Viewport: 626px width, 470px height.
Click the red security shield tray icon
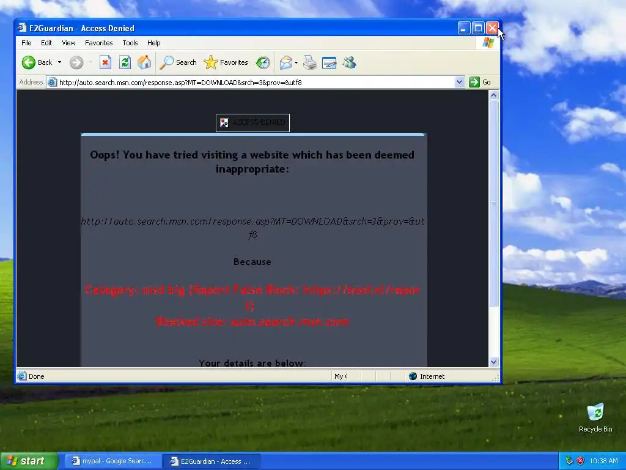coord(581,461)
